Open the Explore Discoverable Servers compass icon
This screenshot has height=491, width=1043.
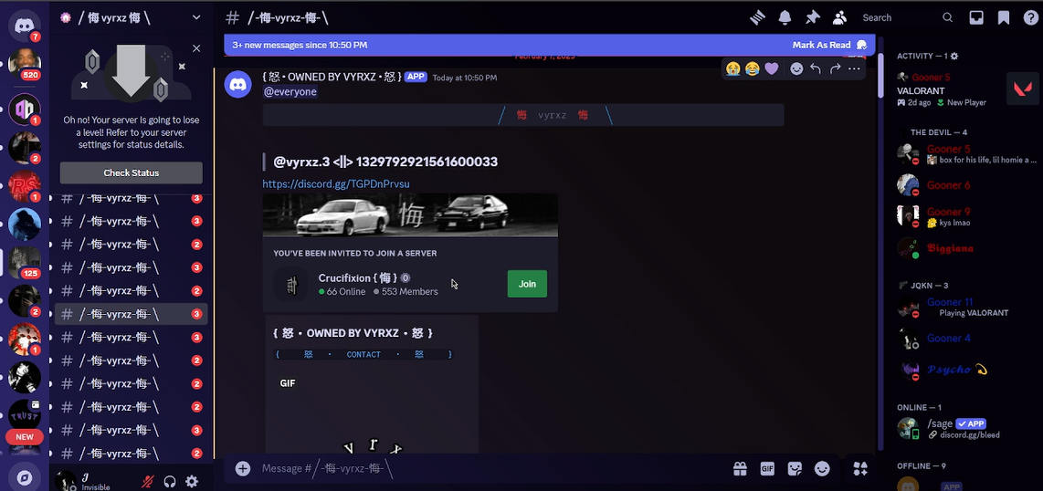(25, 476)
